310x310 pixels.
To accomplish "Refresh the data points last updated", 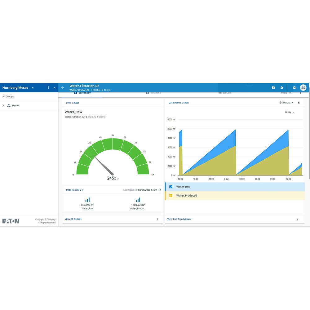I will (160, 190).
